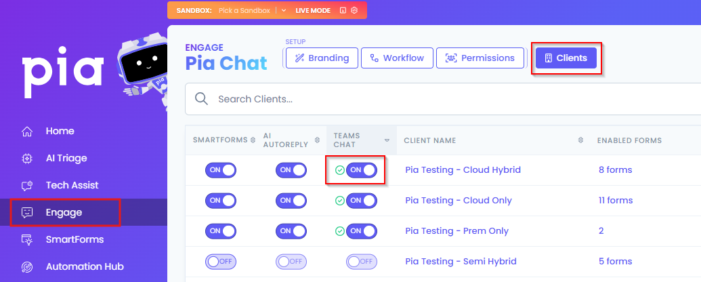Toggle Teams Chat for Pia Testing - Prem Only
The height and width of the screenshot is (282, 701).
(x=362, y=231)
